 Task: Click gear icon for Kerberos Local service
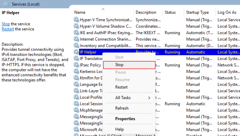tap(76, 71)
